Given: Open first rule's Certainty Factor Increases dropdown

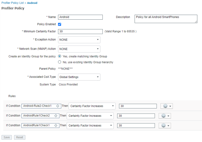Looking at the screenshot, I should (x=92, y=106).
